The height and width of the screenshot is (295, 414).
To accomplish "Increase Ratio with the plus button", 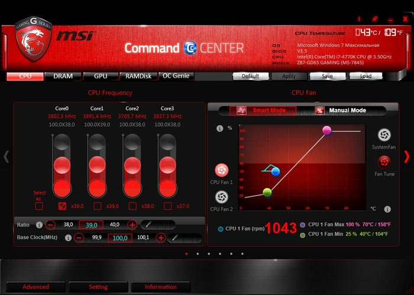I will [132, 225].
